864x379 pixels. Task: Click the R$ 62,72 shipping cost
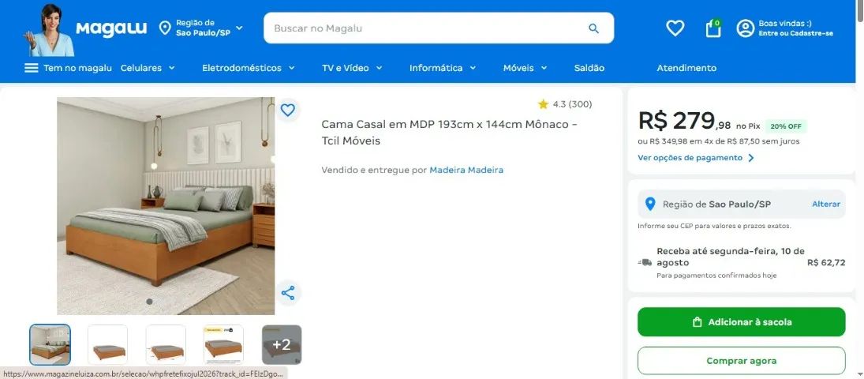(x=826, y=263)
